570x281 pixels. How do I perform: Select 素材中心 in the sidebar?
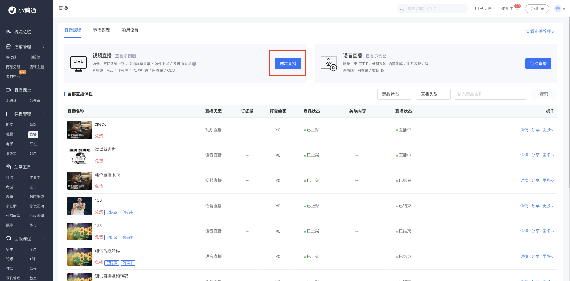[13, 77]
